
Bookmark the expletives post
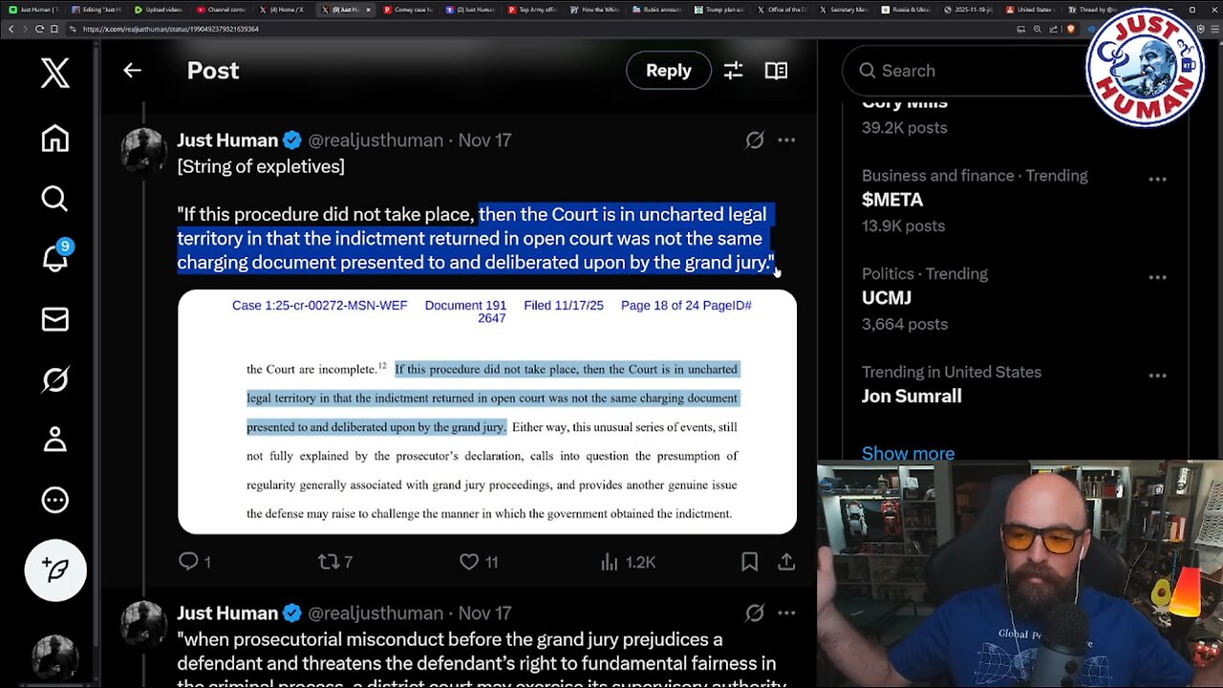[750, 562]
